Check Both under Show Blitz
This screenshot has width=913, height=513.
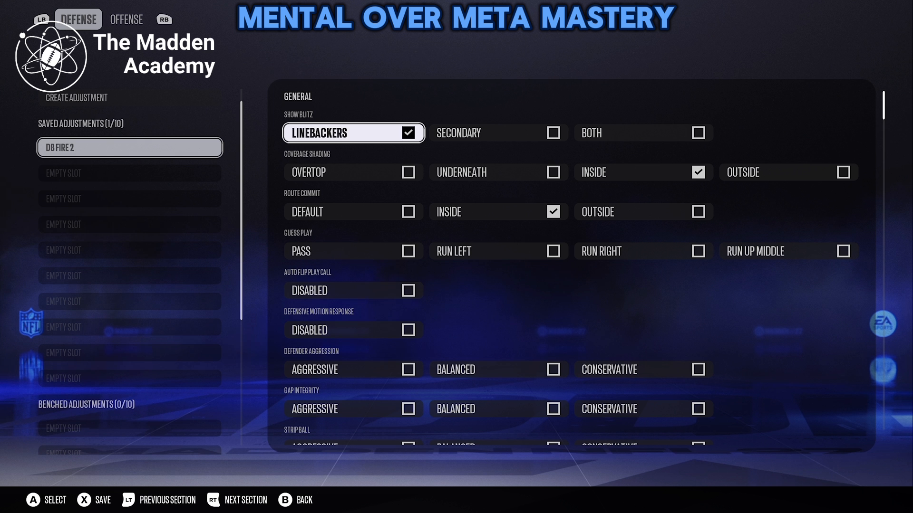pos(644,133)
